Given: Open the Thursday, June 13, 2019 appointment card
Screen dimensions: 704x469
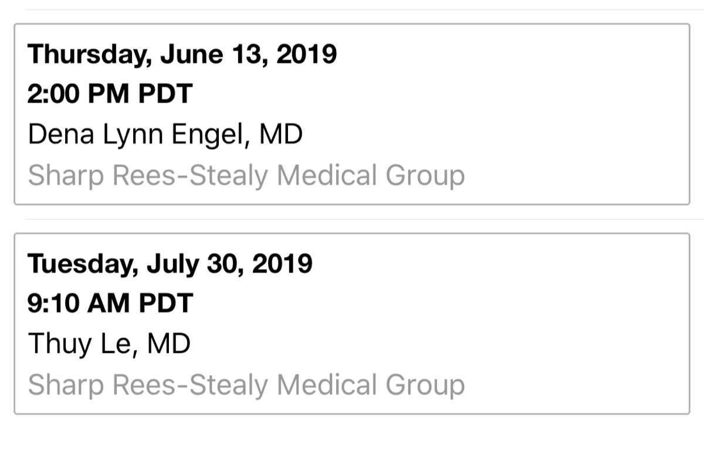Looking at the screenshot, I should click(352, 114).
